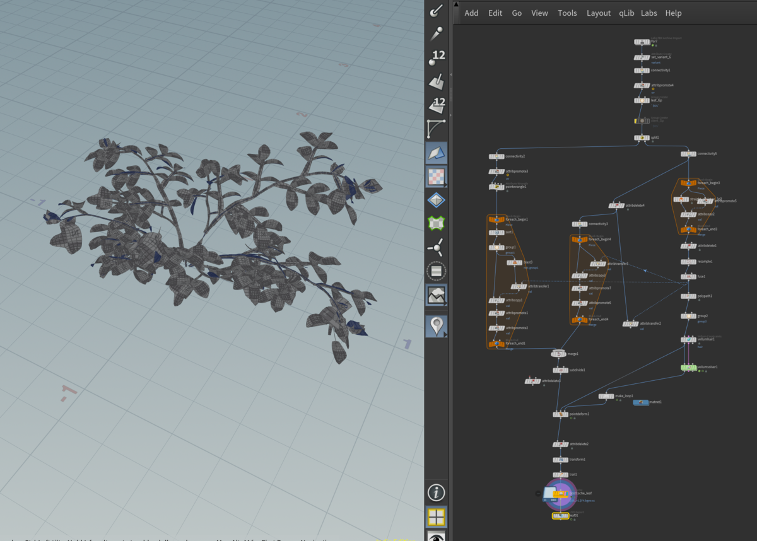Select the attribtransfer2 node
The width and height of the screenshot is (757, 541).
630,324
